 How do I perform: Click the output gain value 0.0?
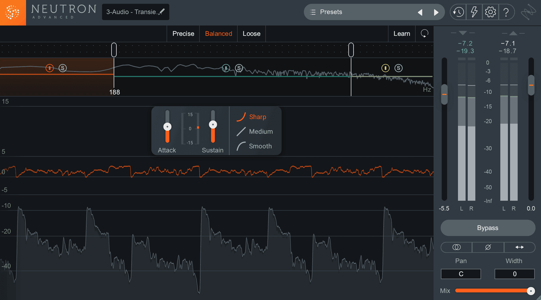531,208
